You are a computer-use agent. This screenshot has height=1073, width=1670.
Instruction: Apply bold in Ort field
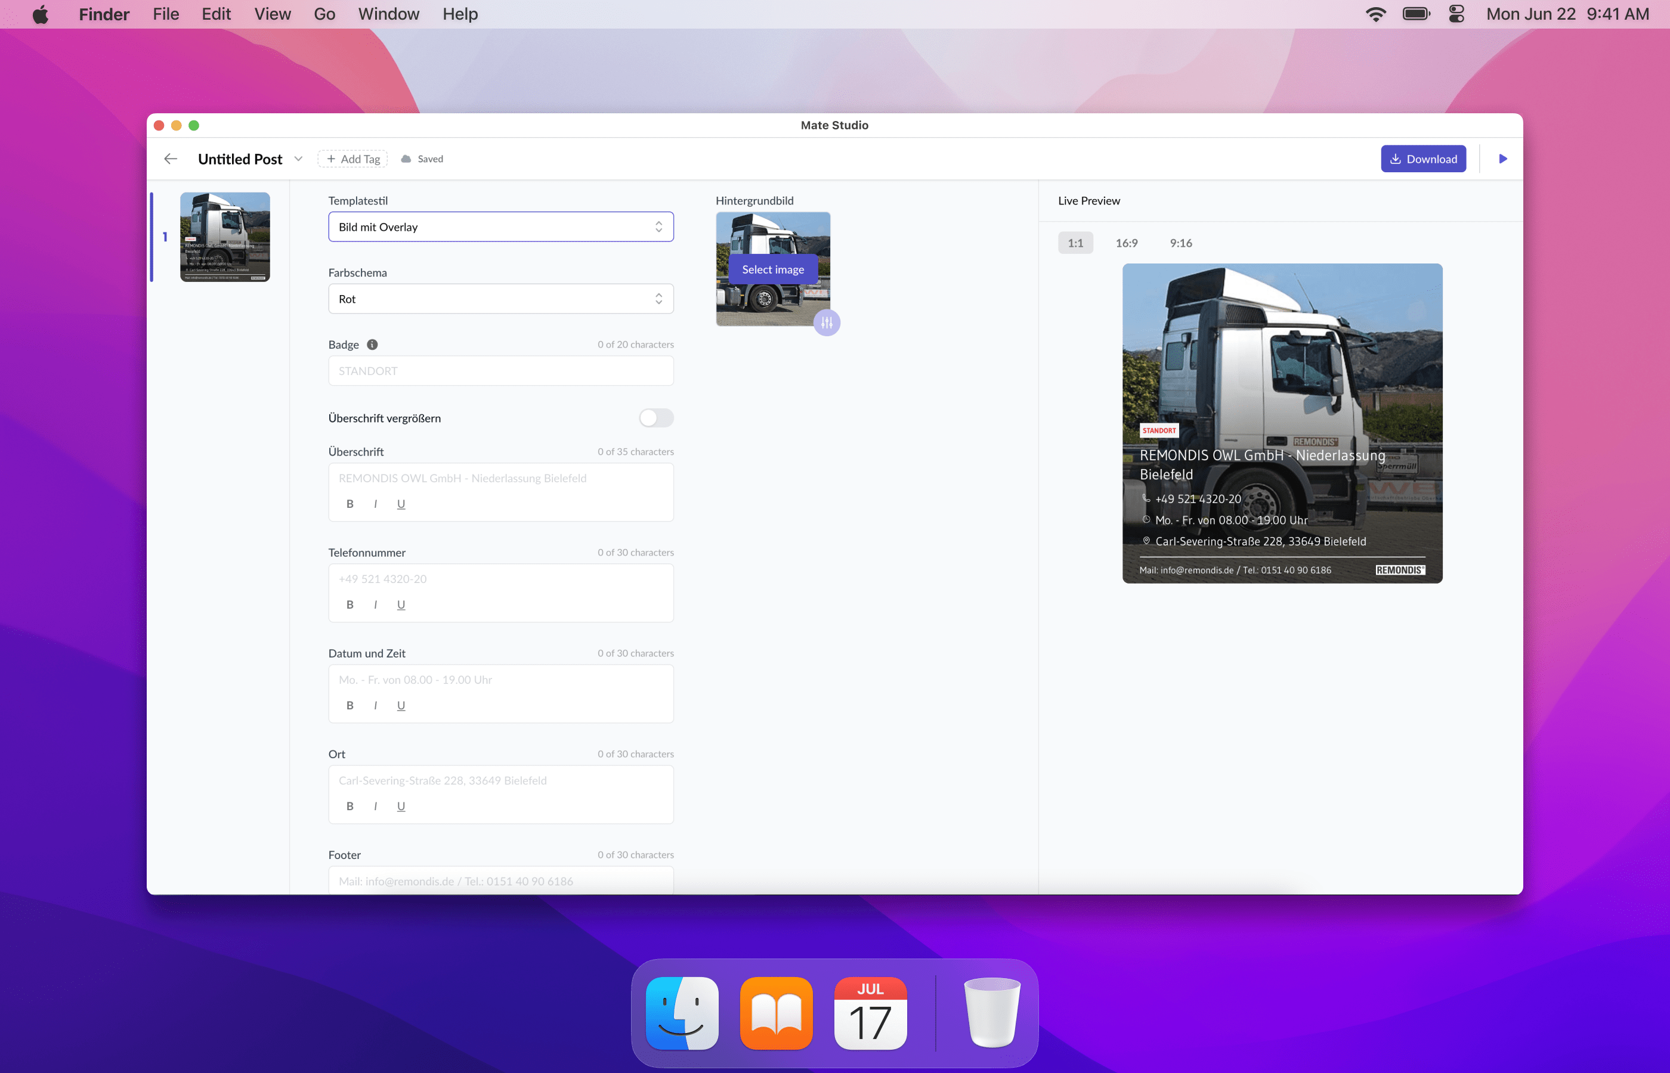point(350,806)
